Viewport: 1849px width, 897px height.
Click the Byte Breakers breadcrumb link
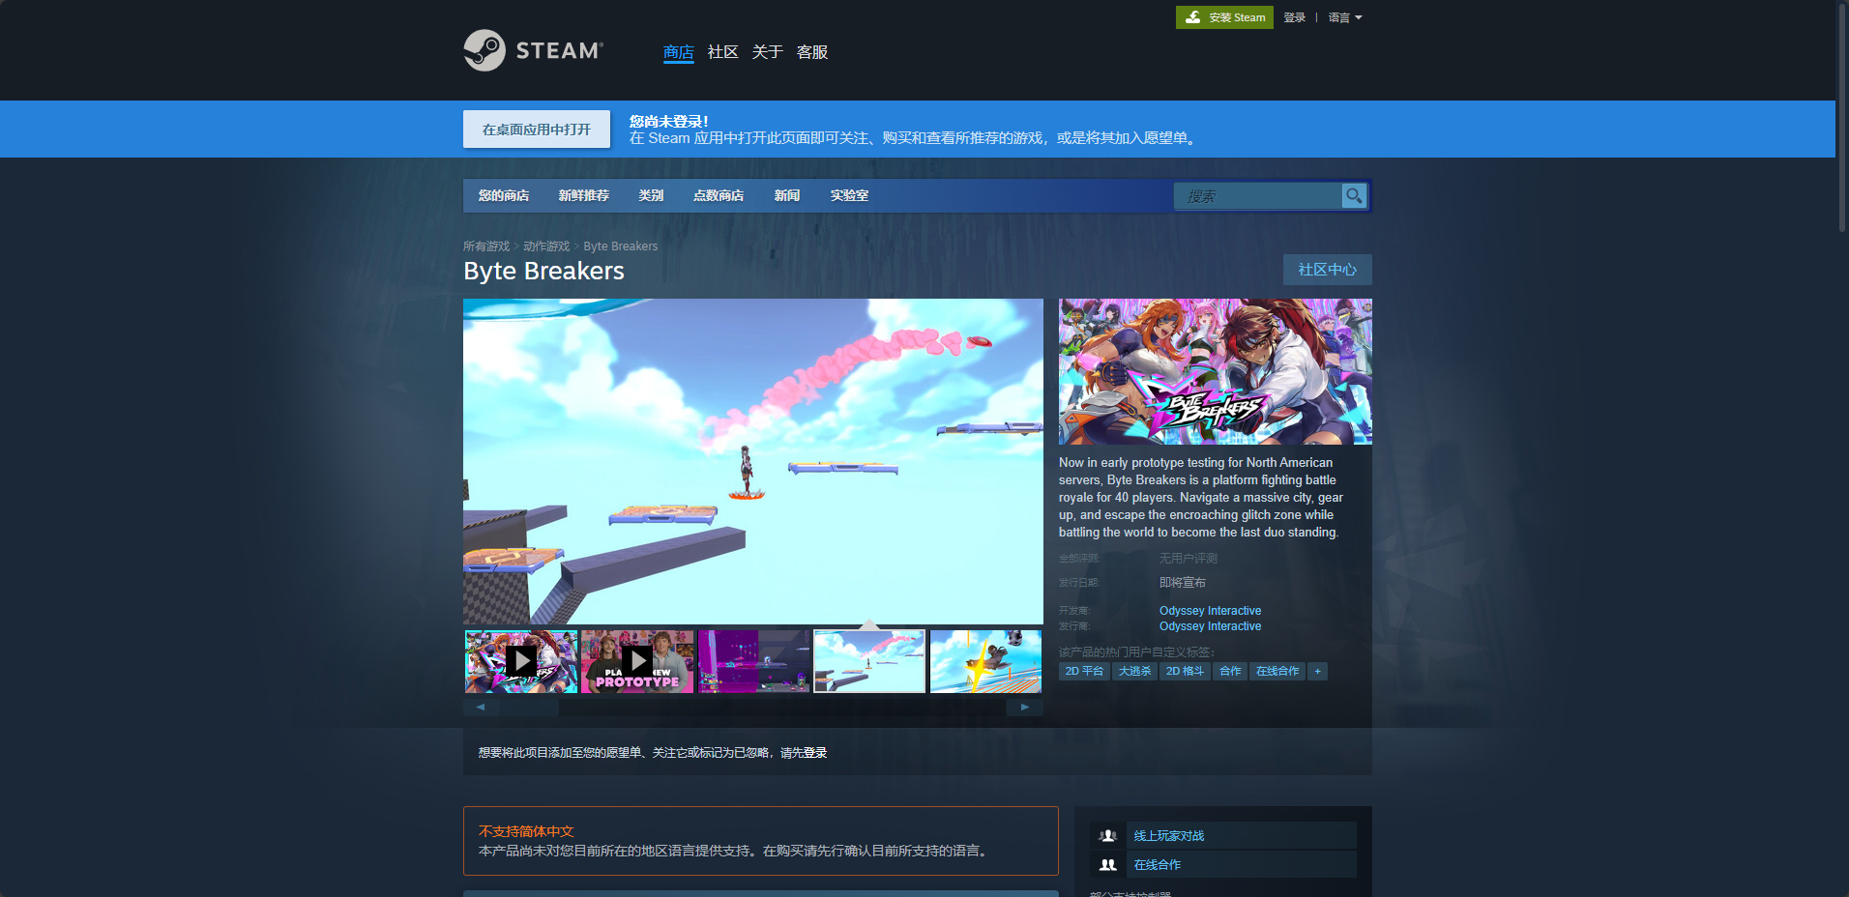pos(621,246)
